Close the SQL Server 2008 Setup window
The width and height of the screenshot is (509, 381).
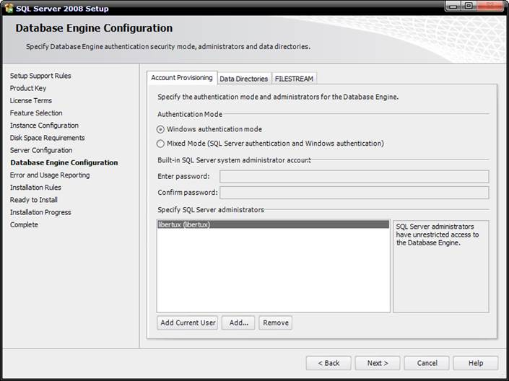(x=490, y=6)
